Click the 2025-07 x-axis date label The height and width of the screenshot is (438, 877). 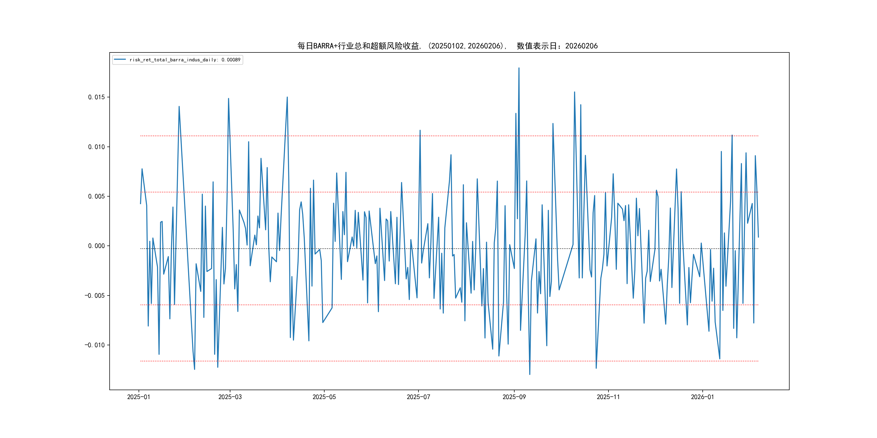tap(418, 397)
